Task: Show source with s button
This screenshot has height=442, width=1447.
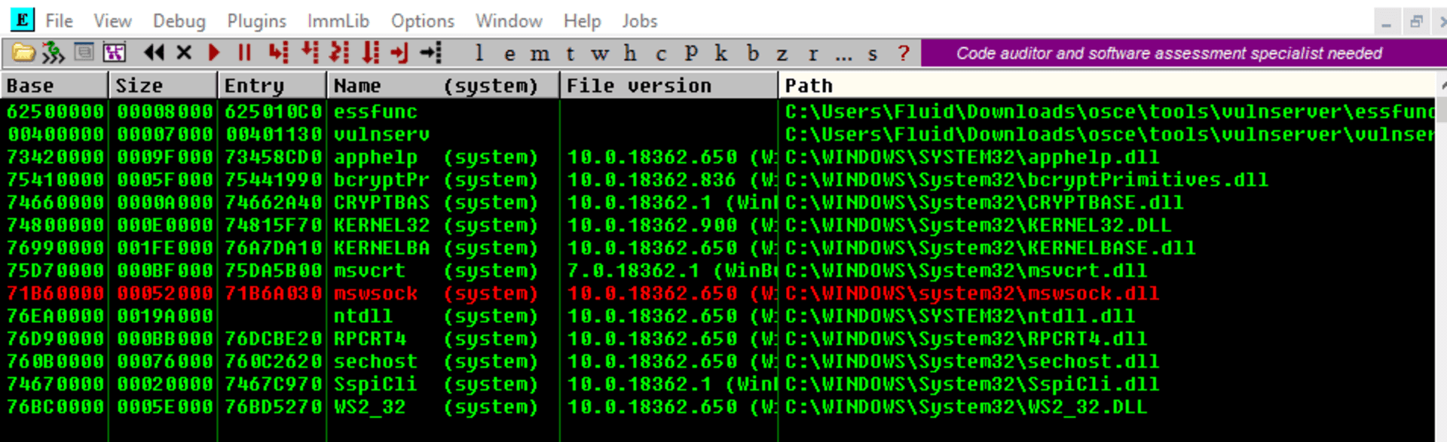Action: point(873,53)
